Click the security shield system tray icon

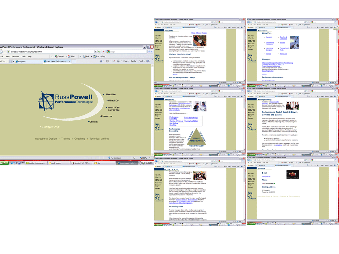[143, 163]
